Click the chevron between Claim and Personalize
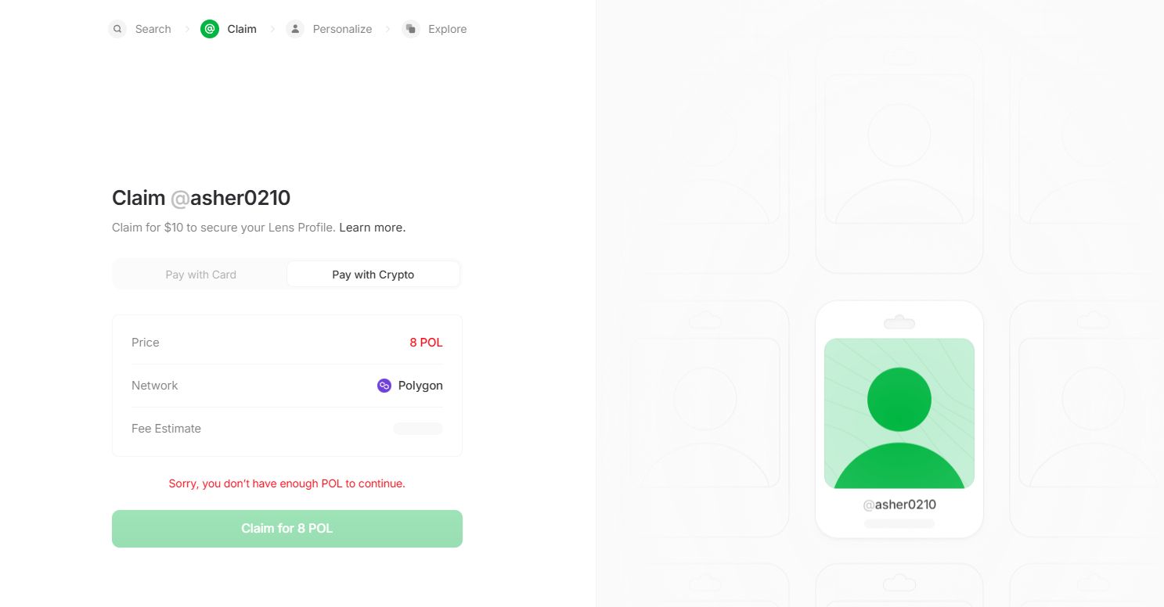 (272, 29)
